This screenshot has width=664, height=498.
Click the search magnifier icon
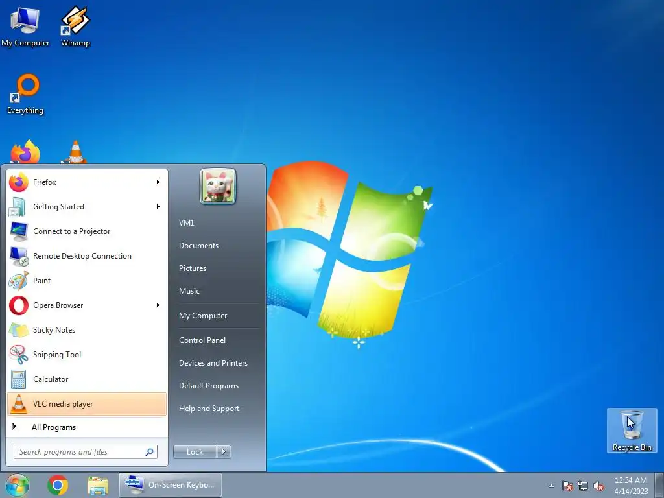150,452
